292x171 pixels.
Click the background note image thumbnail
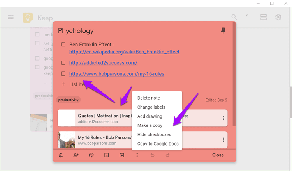pyautogui.click(x=39, y=123)
